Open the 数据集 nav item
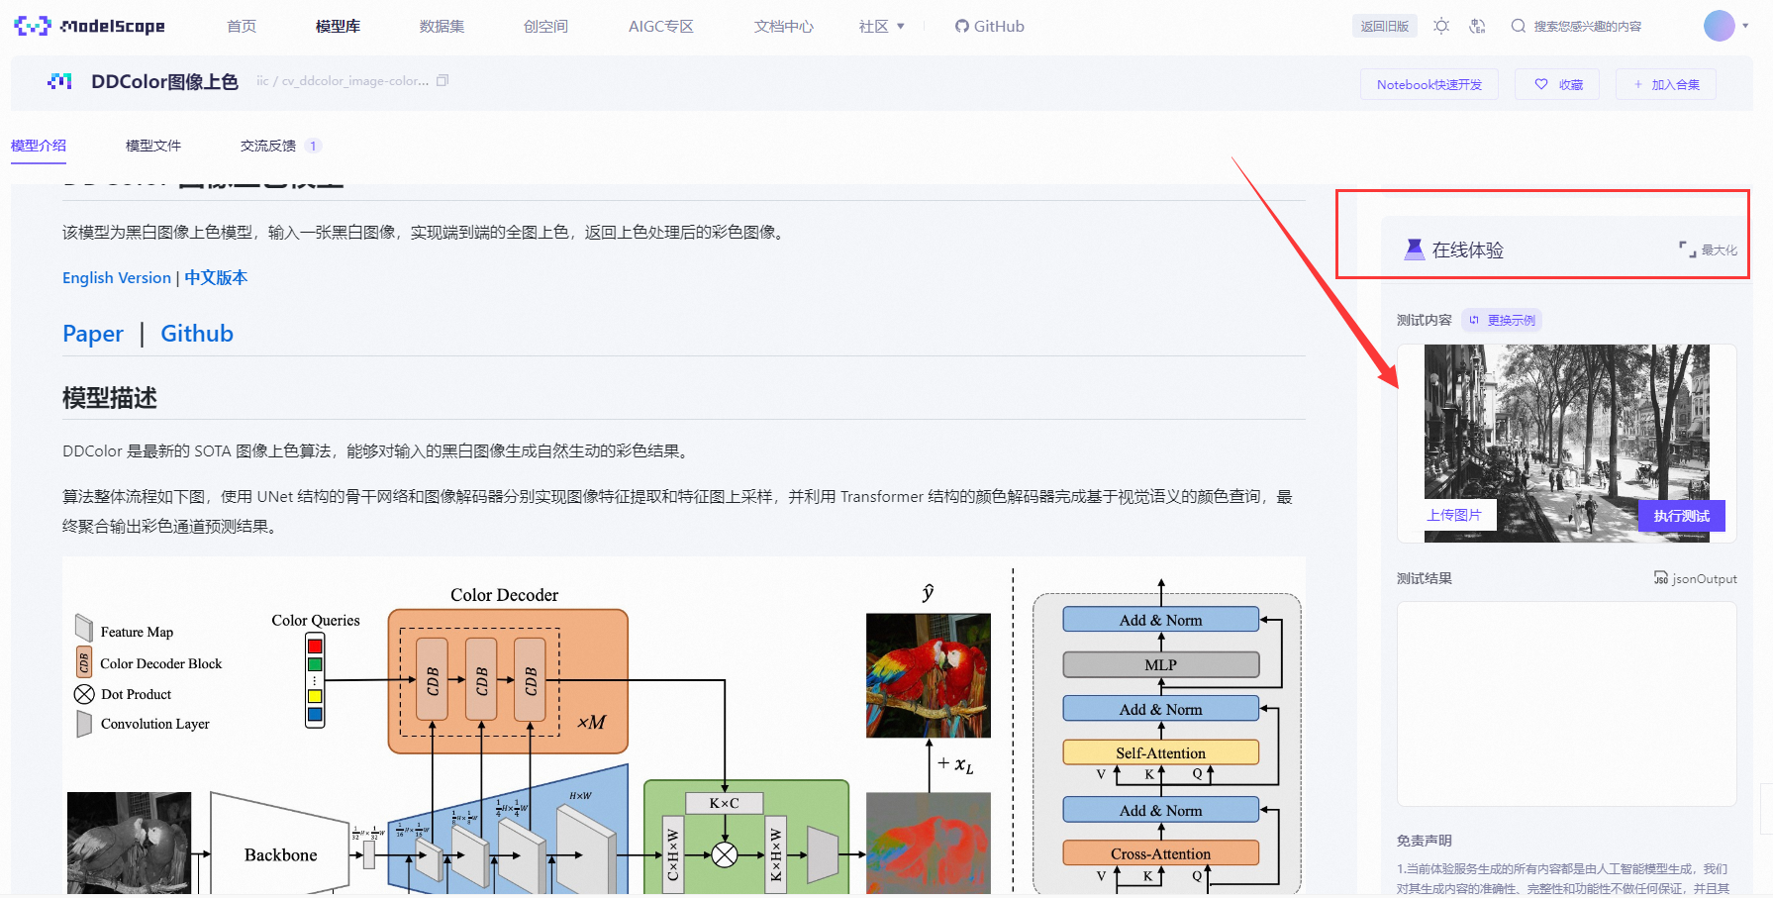The height and width of the screenshot is (898, 1773). click(x=442, y=26)
